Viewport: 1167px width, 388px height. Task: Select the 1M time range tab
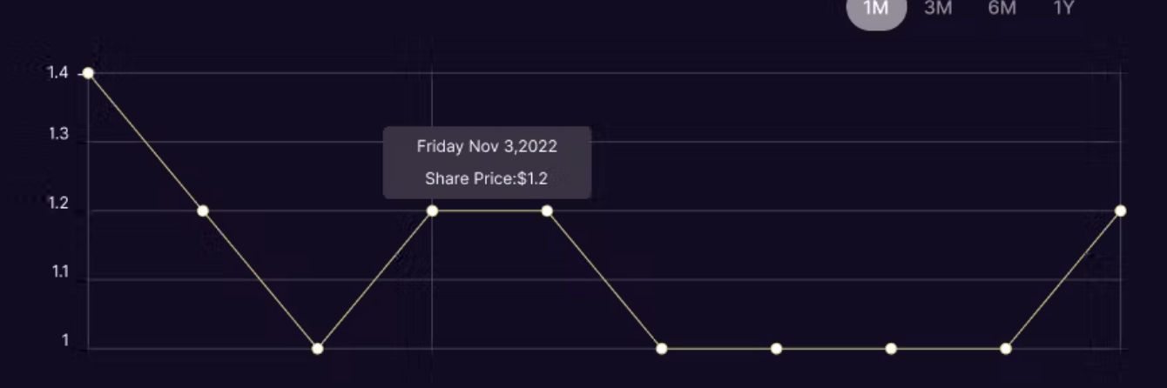tap(876, 10)
